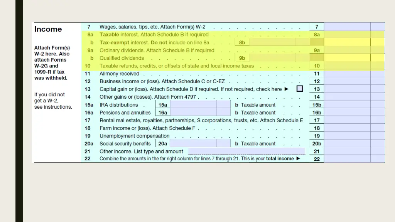Image resolution: width=395 pixels, height=222 pixels.
Task: Select the 20a social security benefits entry box
Action: 193,143
